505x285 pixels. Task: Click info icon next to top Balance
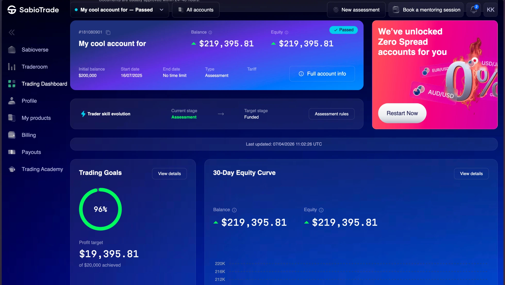(x=210, y=32)
